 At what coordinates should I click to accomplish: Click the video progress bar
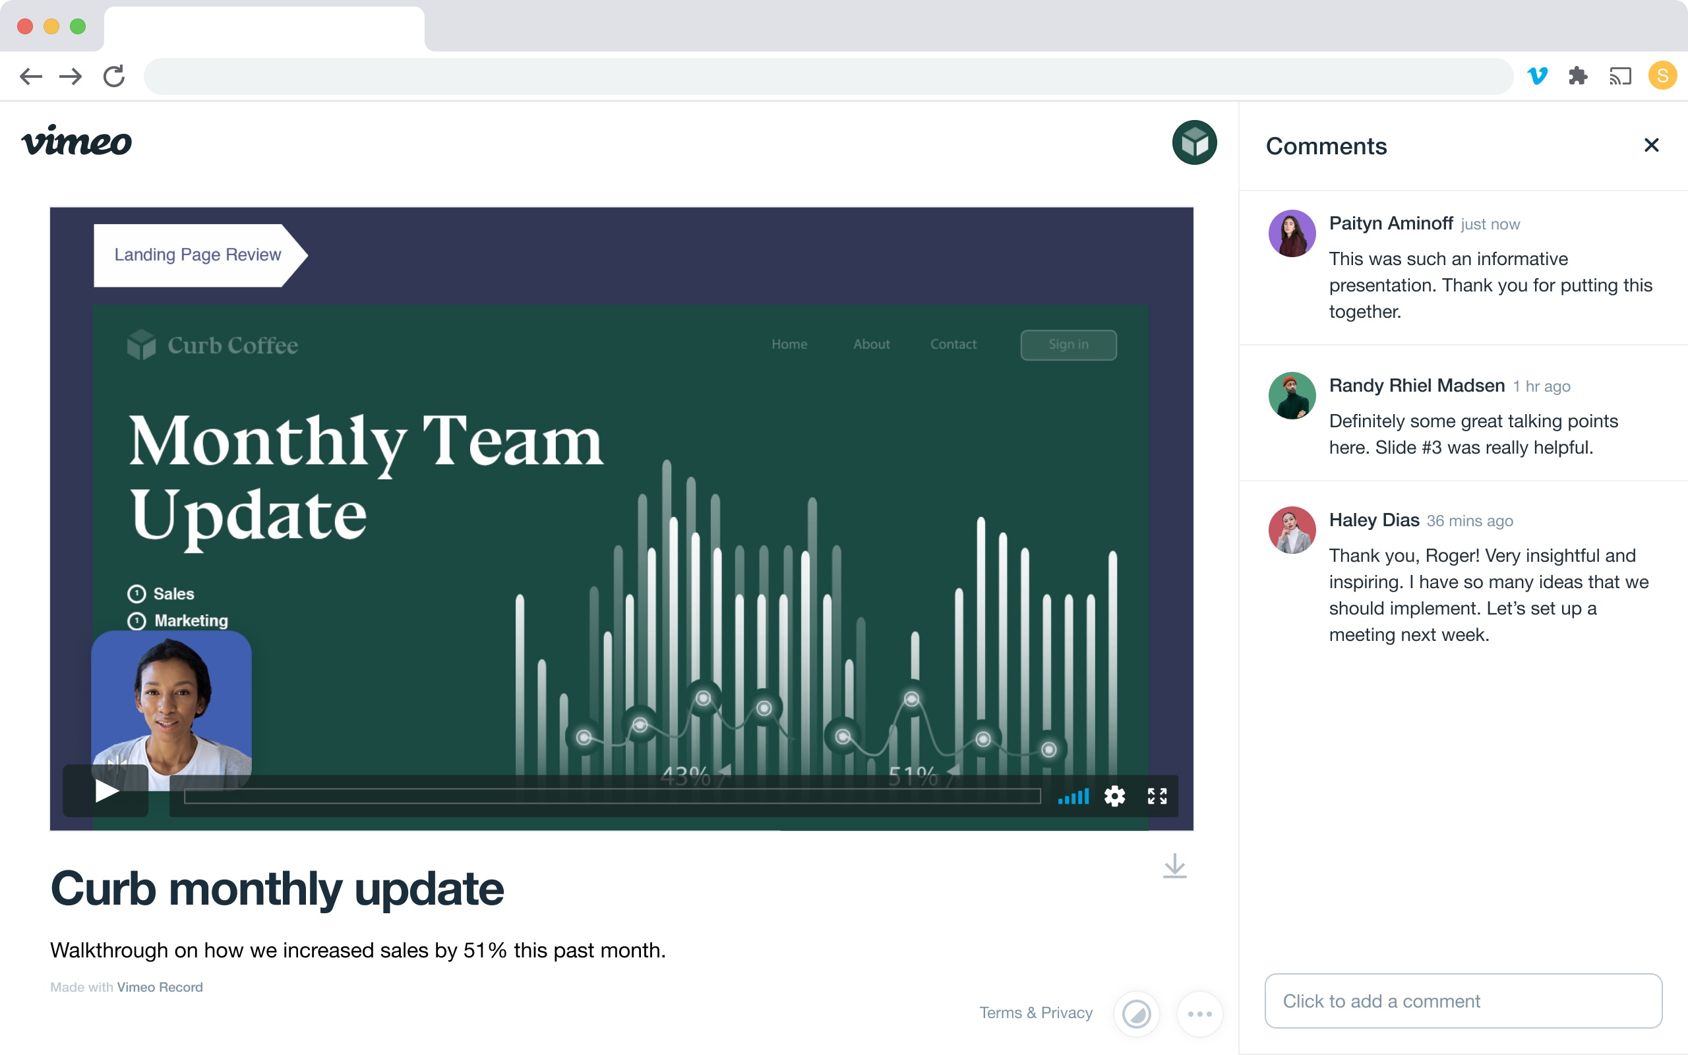coord(612,796)
